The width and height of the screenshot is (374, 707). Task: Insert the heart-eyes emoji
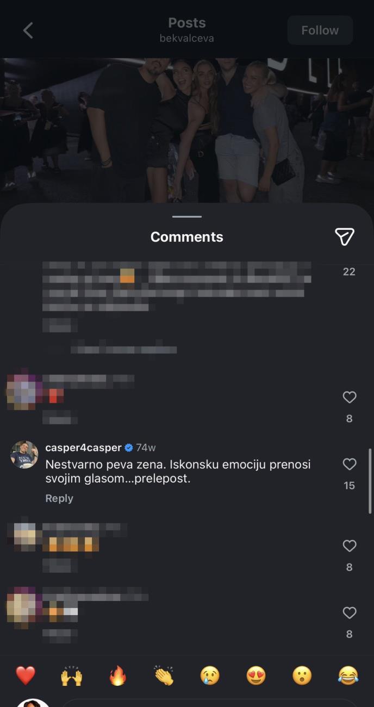click(x=256, y=675)
